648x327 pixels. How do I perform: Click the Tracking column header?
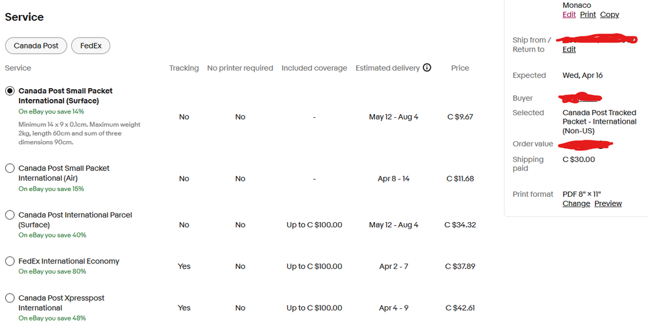point(184,68)
